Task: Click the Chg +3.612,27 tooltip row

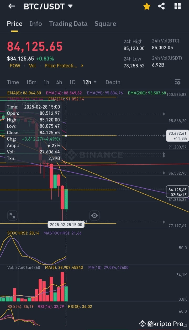Action: [33, 139]
